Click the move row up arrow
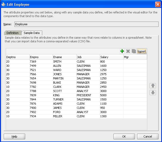Viewport: 162px width, 142px height. [153, 86]
